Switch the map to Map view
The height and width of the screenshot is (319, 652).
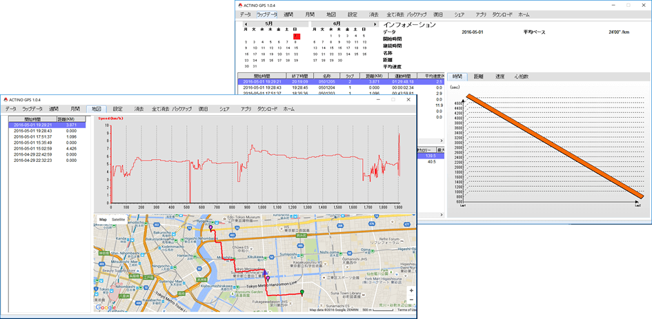click(103, 219)
